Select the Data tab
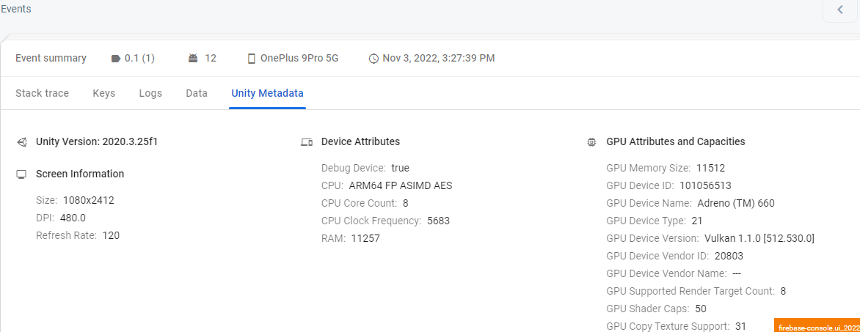Screen dimensions: 860x332 click(x=197, y=93)
